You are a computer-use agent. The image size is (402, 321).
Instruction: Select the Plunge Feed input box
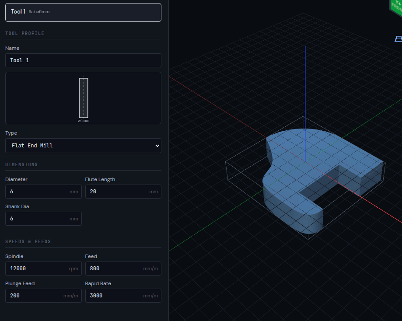pos(37,296)
